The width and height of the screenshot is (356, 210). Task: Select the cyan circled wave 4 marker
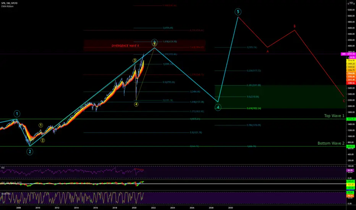point(218,107)
